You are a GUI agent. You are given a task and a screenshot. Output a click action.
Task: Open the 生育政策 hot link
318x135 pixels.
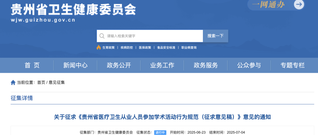pyautogui.click(x=108, y=47)
